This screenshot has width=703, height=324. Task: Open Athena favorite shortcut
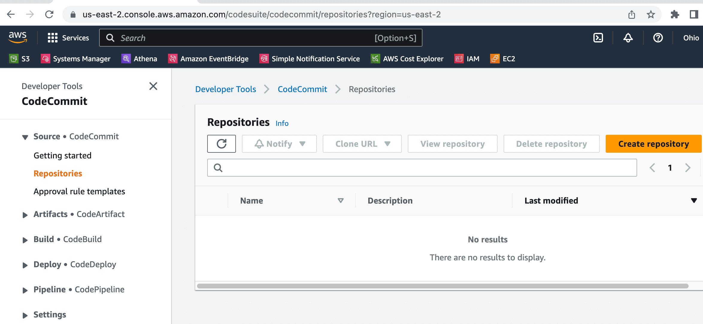(x=139, y=59)
